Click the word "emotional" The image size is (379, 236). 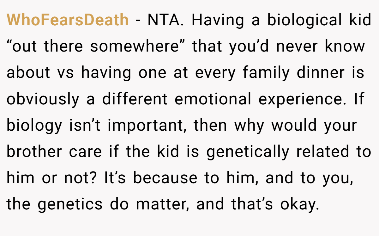pos(213,99)
